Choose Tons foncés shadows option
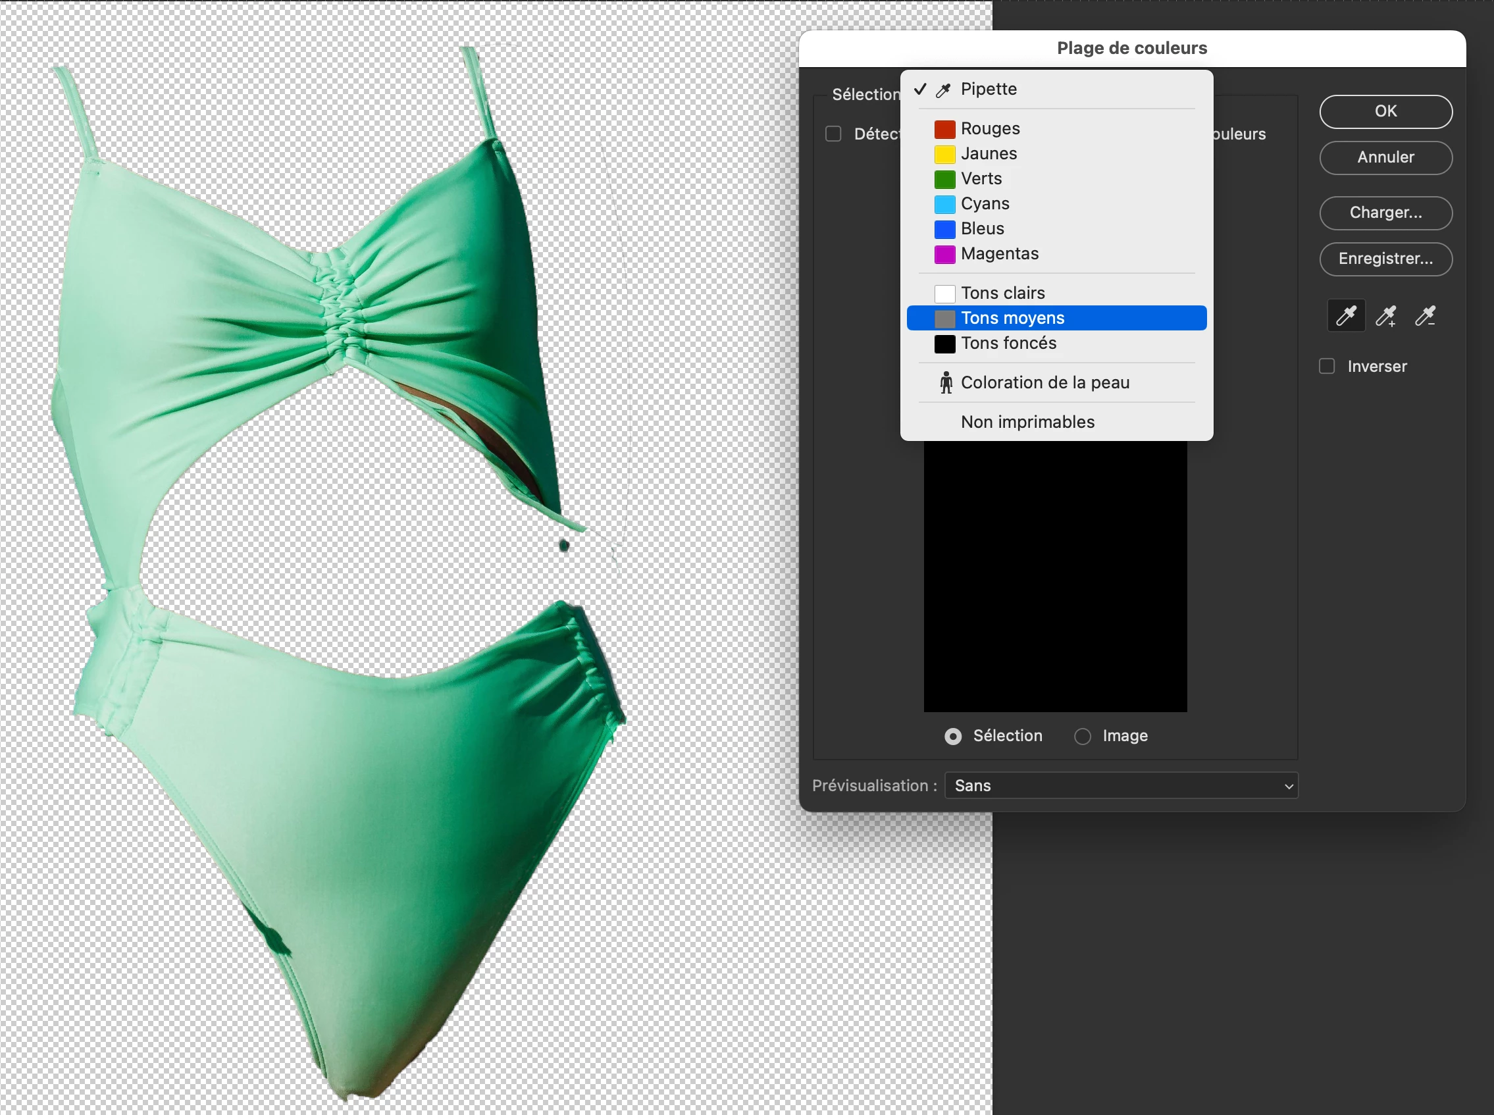The width and height of the screenshot is (1494, 1115). point(1008,344)
